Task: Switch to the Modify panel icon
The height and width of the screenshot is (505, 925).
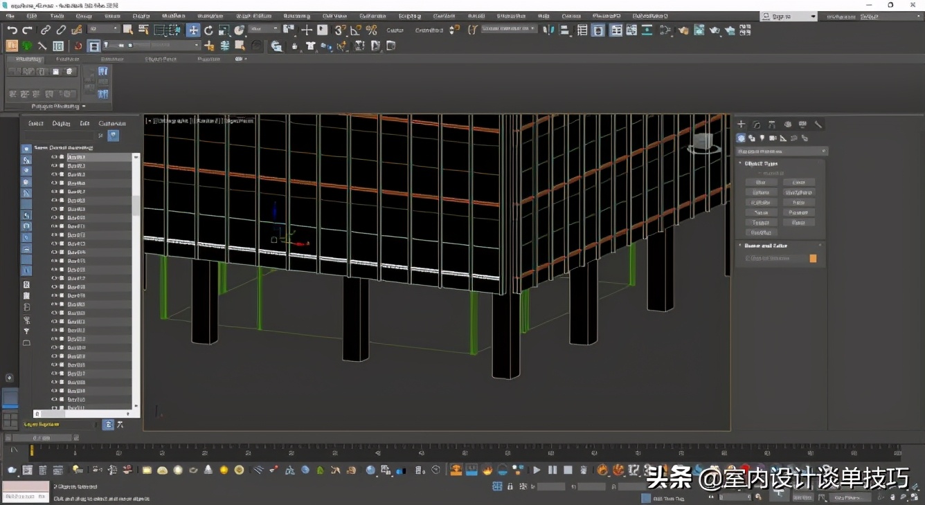Action: click(x=757, y=124)
